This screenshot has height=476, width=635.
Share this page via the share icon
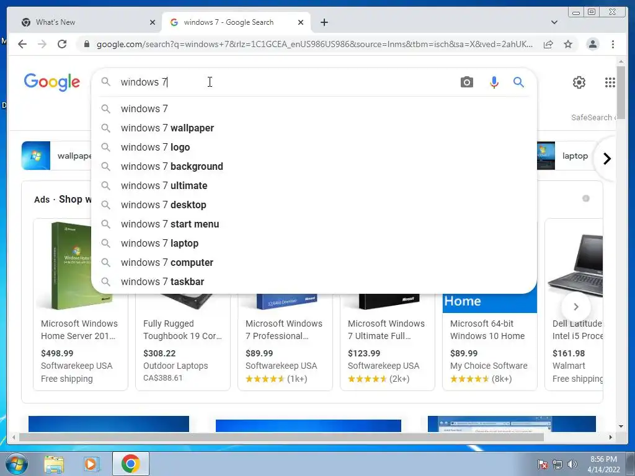point(548,44)
